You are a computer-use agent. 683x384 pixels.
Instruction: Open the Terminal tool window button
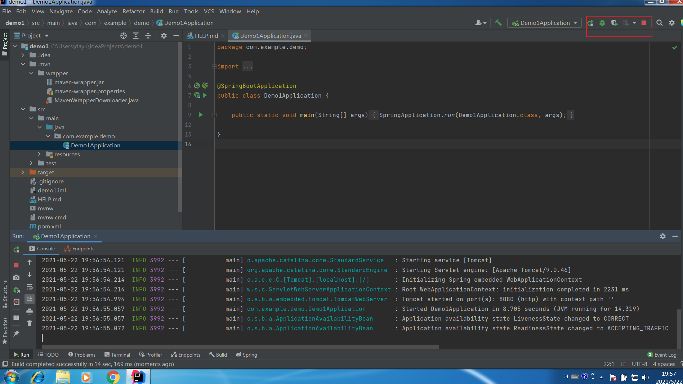pyautogui.click(x=117, y=355)
